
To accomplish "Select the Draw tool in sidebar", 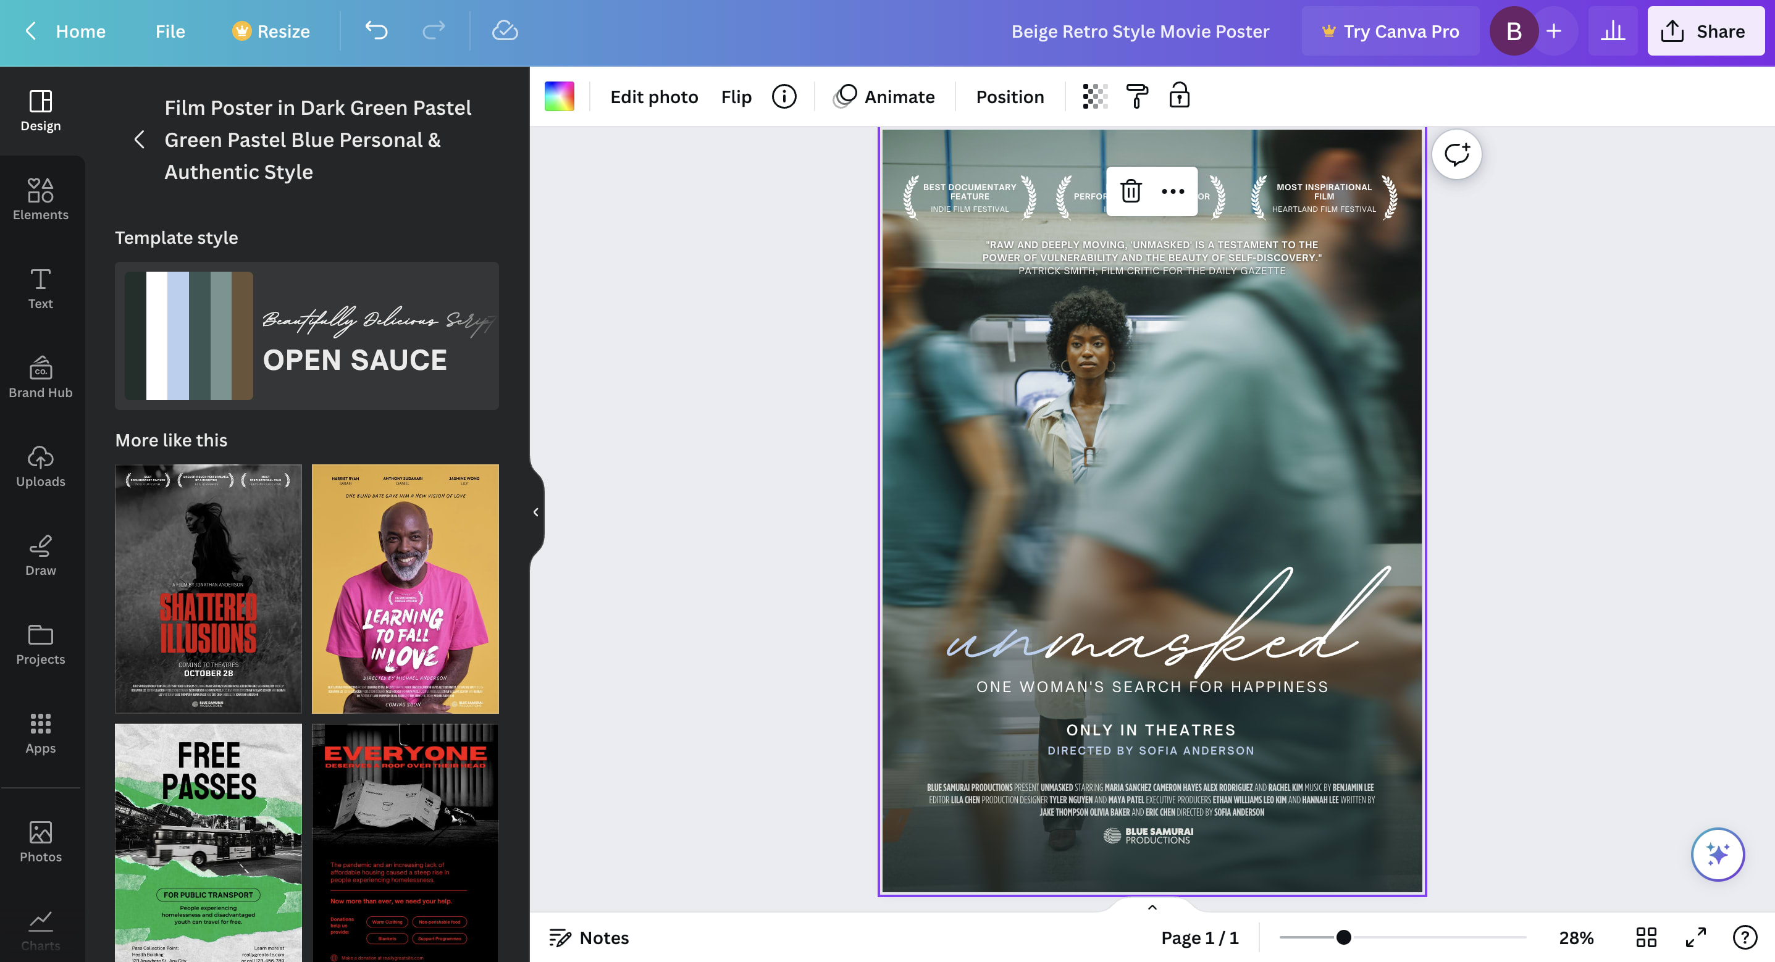I will [41, 556].
